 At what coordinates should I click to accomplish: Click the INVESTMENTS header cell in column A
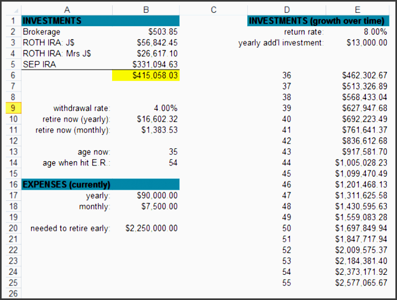point(67,21)
